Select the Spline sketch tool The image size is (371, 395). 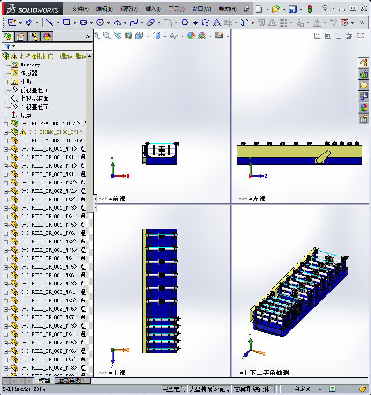click(134, 22)
